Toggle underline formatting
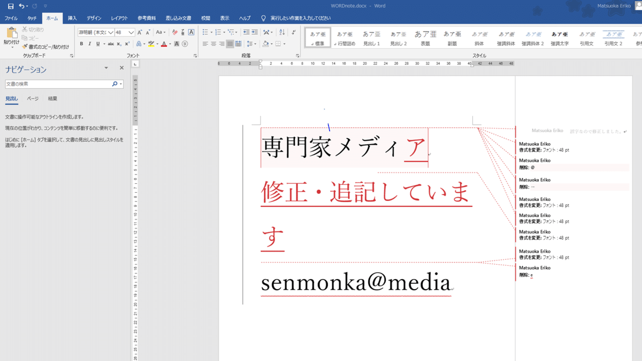 pyautogui.click(x=98, y=44)
